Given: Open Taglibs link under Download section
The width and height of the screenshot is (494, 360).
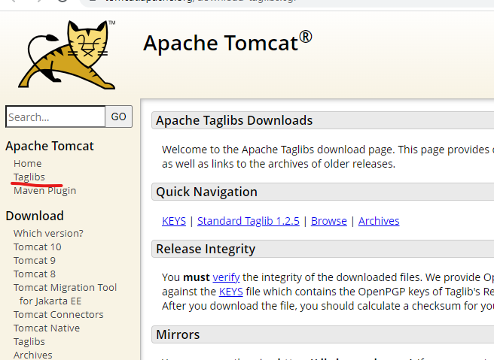Looking at the screenshot, I should (29, 341).
